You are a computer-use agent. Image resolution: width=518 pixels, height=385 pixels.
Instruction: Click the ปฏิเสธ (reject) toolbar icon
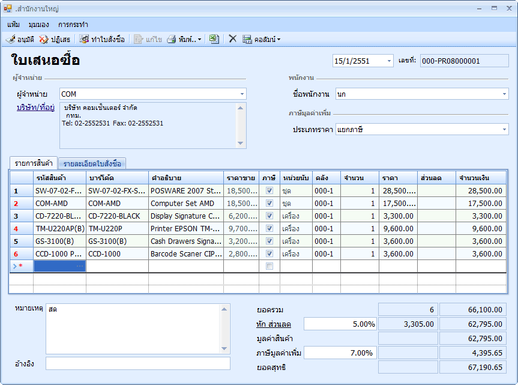[44, 39]
